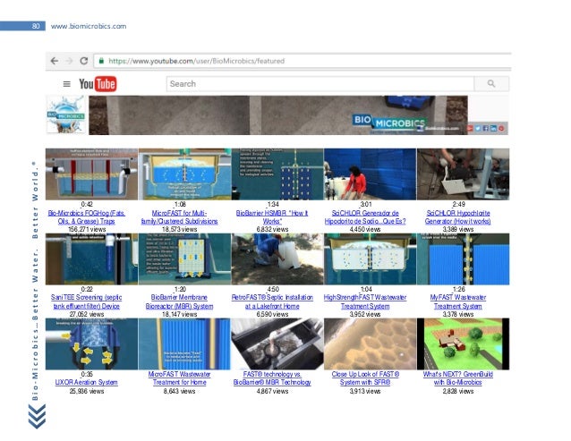This screenshot has width=571, height=441.
Task: Click the honeycomb Close Up Look thumbnail
Action: tap(370, 343)
